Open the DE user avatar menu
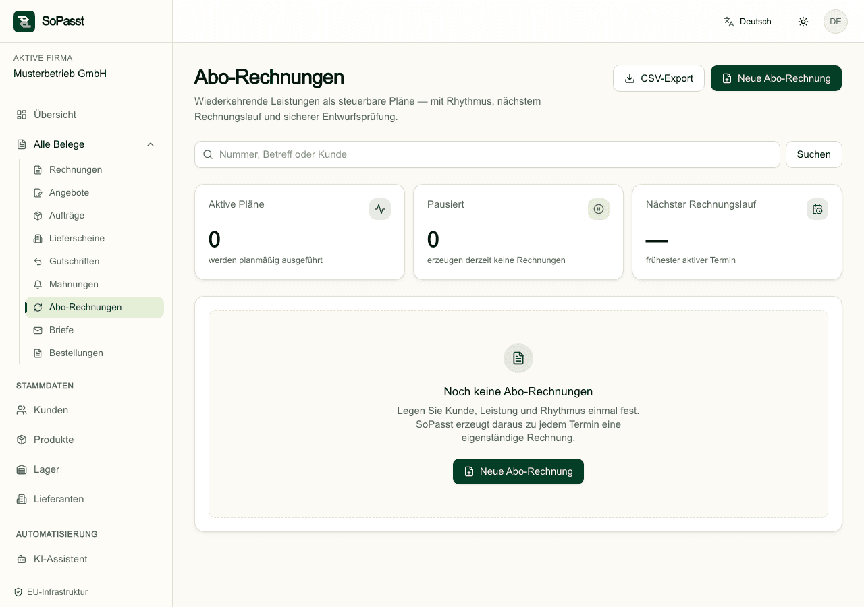 tap(836, 22)
